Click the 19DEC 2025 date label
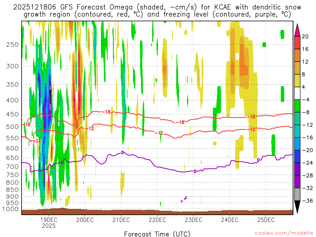 click(x=48, y=222)
